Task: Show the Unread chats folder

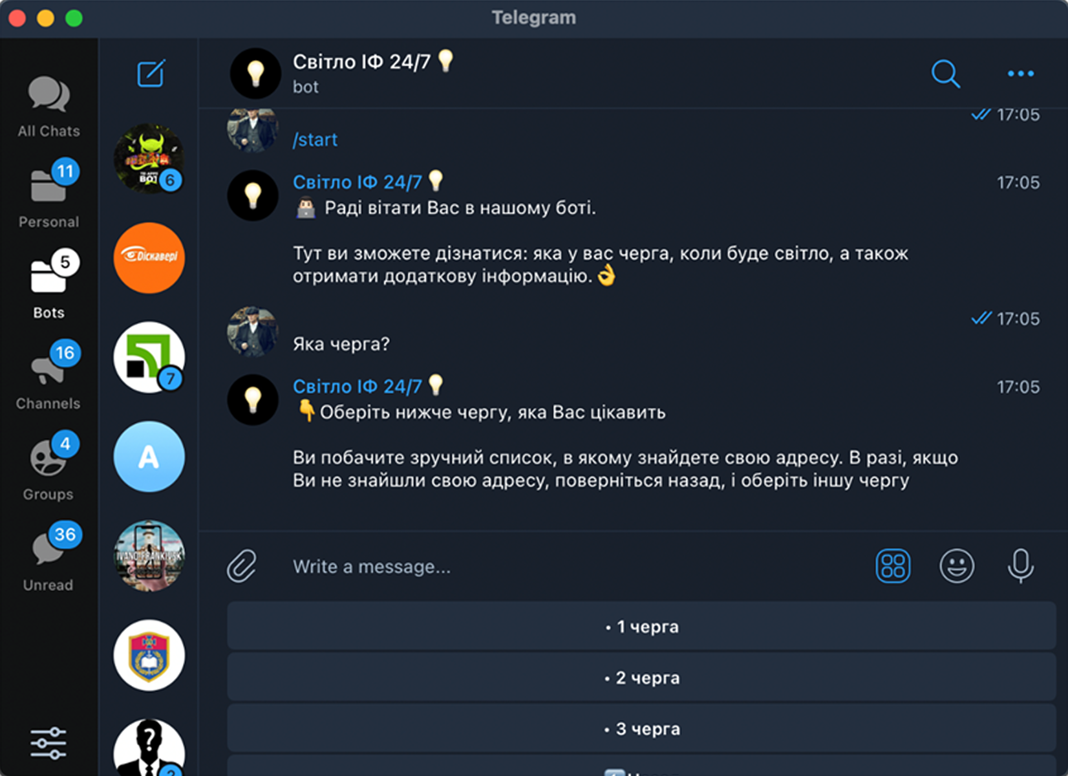Action: pos(48,557)
